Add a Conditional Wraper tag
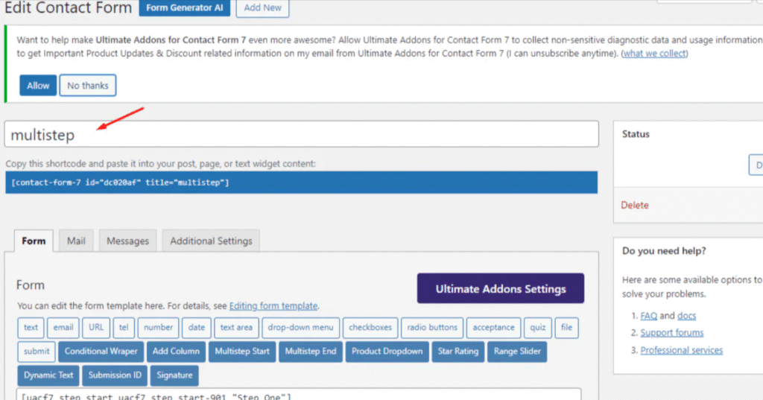This screenshot has height=400, width=763. coord(101,352)
